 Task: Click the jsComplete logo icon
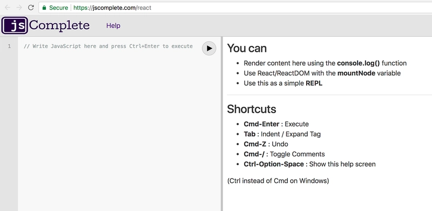point(15,25)
